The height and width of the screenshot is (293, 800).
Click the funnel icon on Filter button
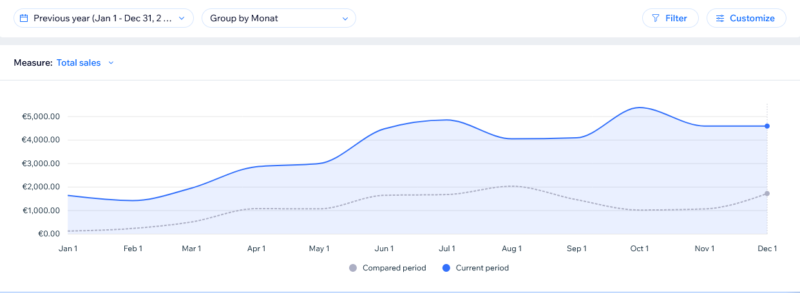(x=656, y=19)
